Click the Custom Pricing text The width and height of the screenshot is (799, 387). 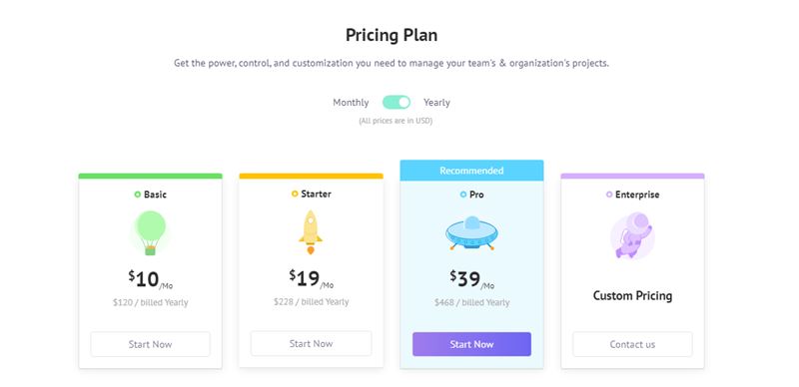(632, 296)
